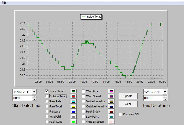The width and height of the screenshot is (184, 125).
Task: Uncheck the Inside Temp checkbox
Action: click(47, 91)
